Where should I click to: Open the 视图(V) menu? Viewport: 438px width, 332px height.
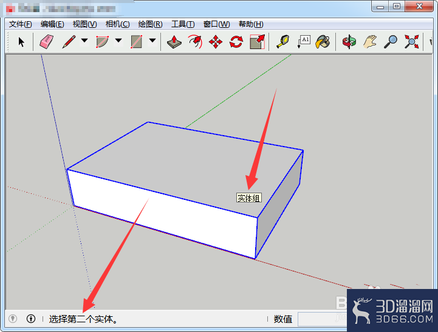tap(84, 24)
